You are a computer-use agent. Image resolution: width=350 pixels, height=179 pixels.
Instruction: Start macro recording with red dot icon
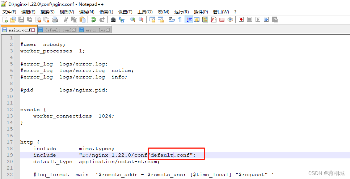[x=241, y=20]
